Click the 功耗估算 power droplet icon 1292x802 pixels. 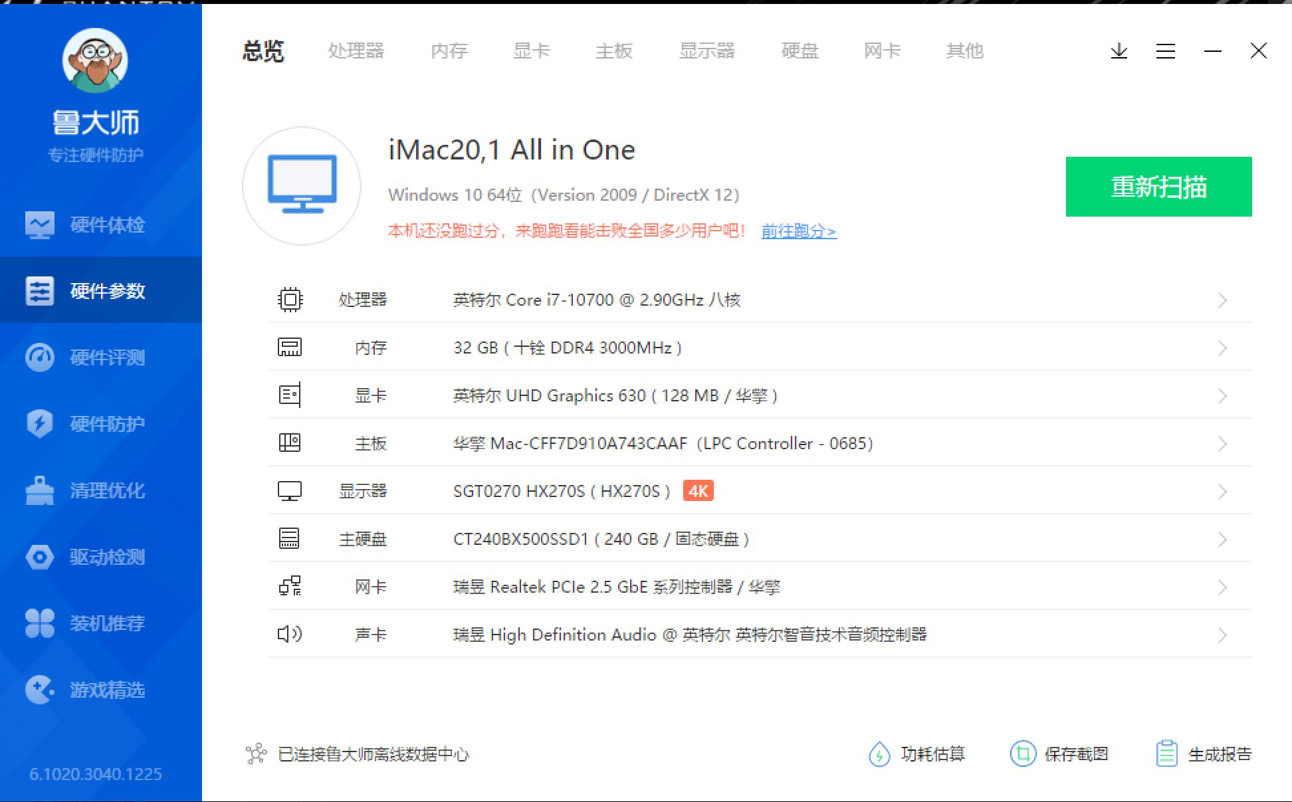(x=879, y=754)
